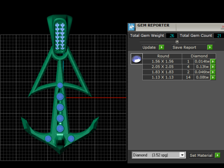
Task: Click the 0.13tw weight cell
Action: tap(202, 67)
